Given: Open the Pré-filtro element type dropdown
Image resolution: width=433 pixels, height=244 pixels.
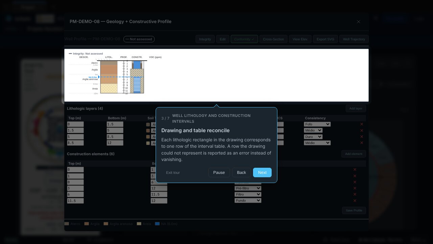Looking at the screenshot, I should pyautogui.click(x=248, y=188).
